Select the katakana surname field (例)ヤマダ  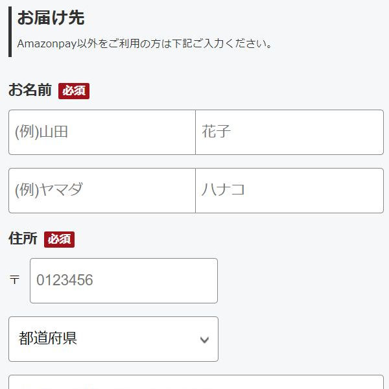tap(102, 191)
